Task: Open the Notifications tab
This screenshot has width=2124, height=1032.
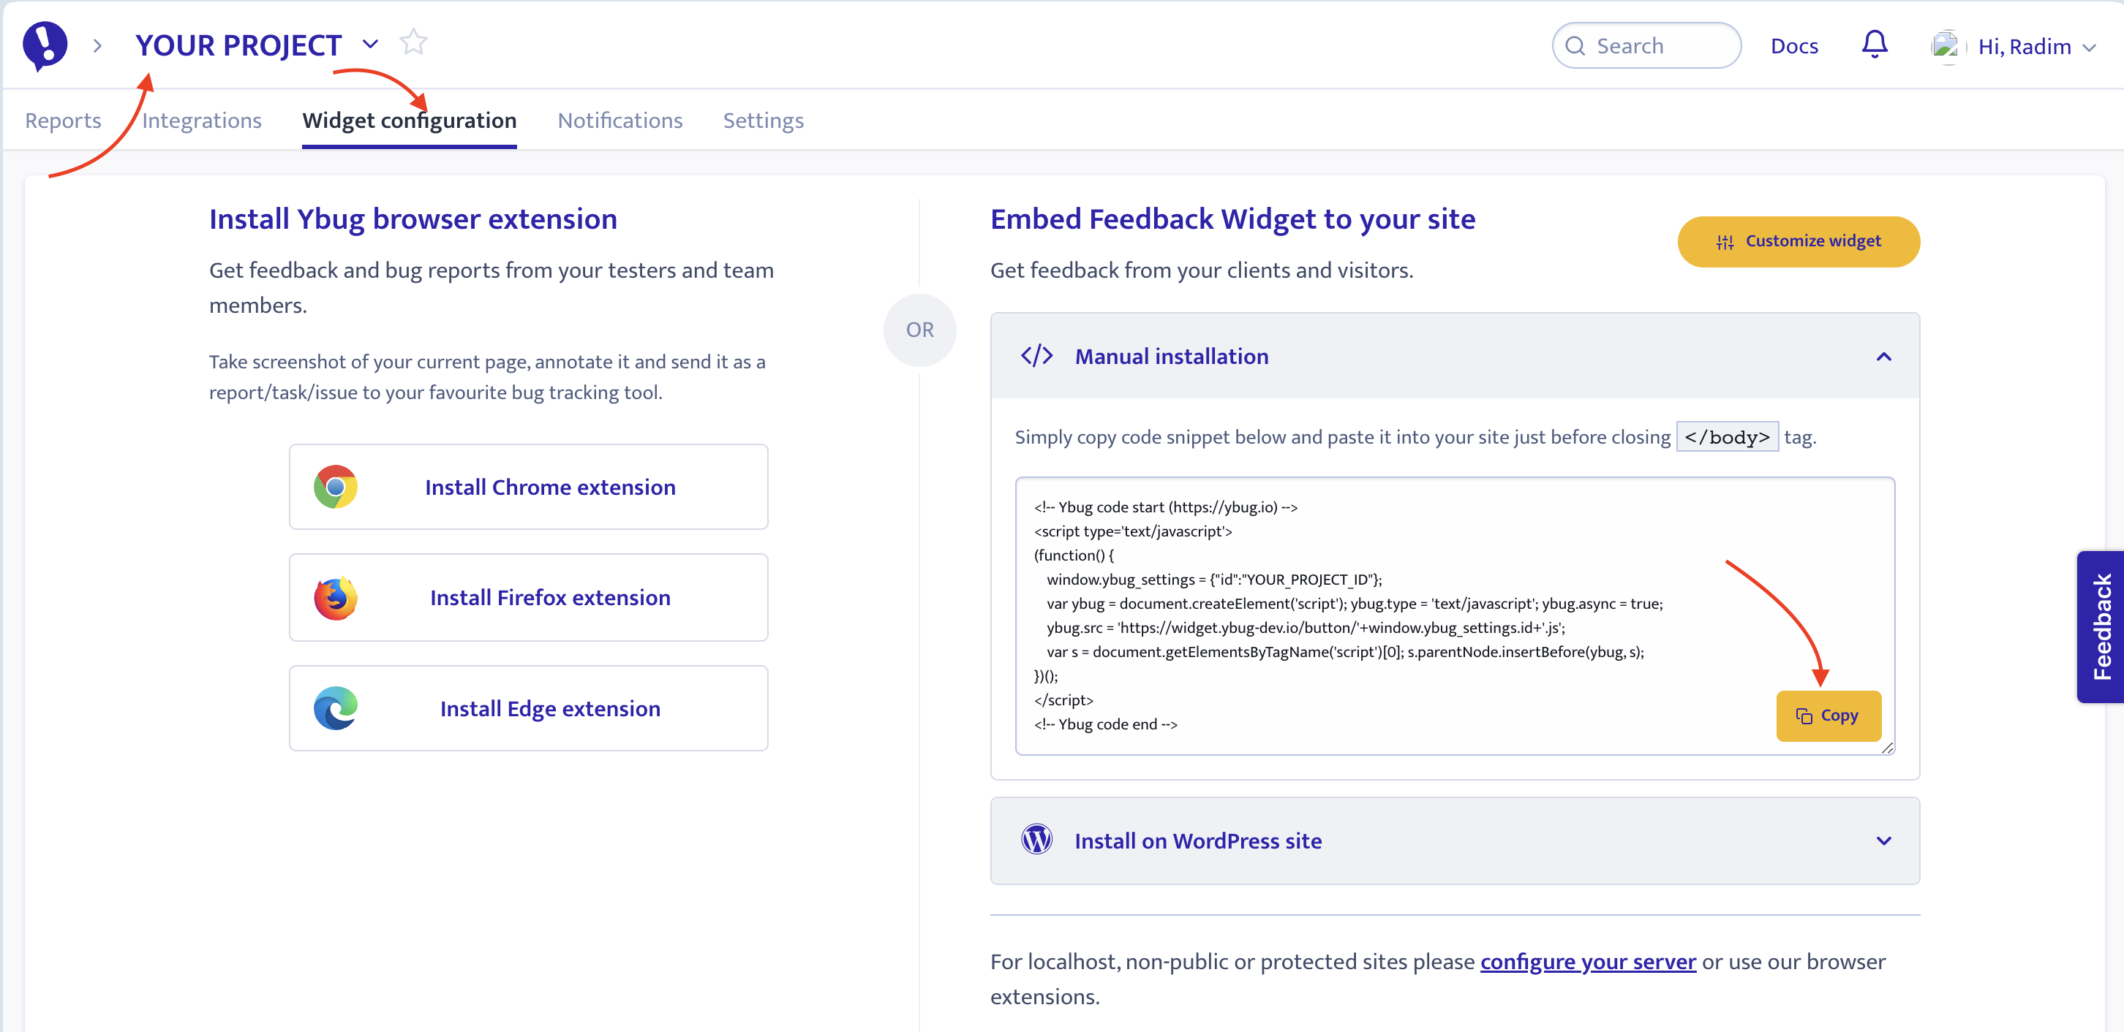Action: point(620,121)
